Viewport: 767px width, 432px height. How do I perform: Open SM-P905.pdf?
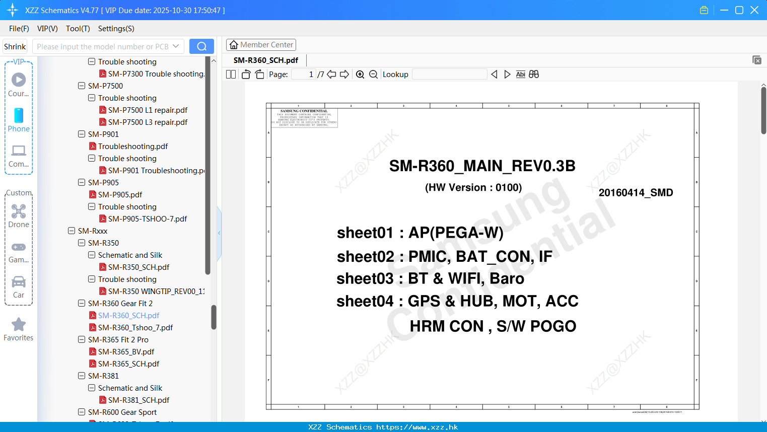pyautogui.click(x=120, y=194)
